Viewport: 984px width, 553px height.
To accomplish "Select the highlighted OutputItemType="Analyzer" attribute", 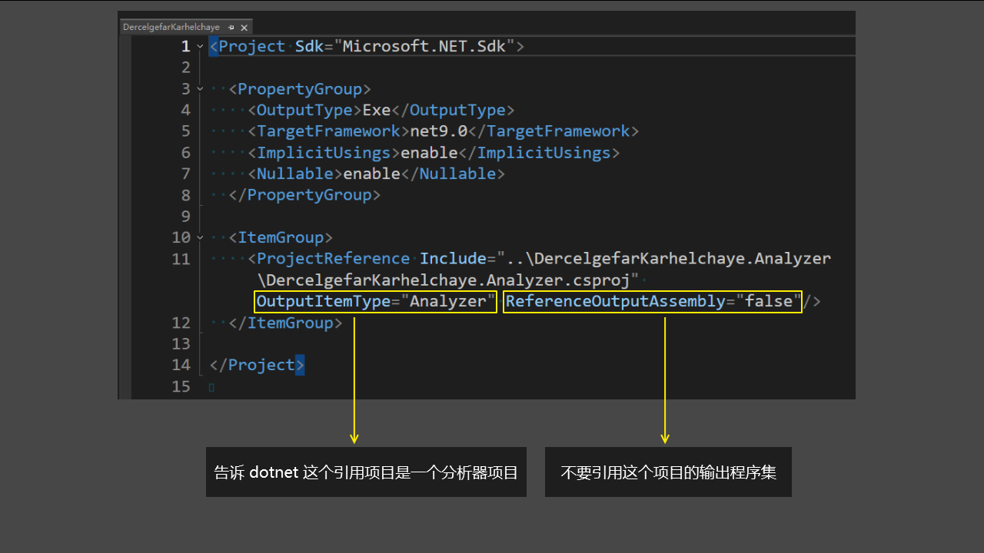I will tap(374, 301).
